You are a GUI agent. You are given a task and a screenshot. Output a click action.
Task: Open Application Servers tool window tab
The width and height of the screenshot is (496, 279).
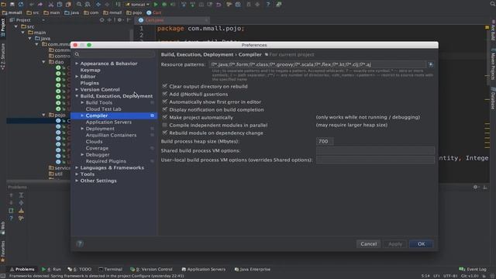[x=204, y=269]
